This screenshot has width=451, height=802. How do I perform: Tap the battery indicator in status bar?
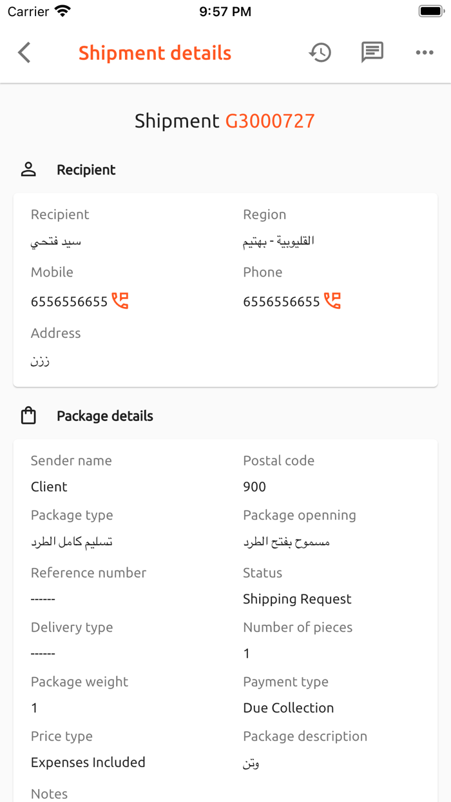(431, 12)
